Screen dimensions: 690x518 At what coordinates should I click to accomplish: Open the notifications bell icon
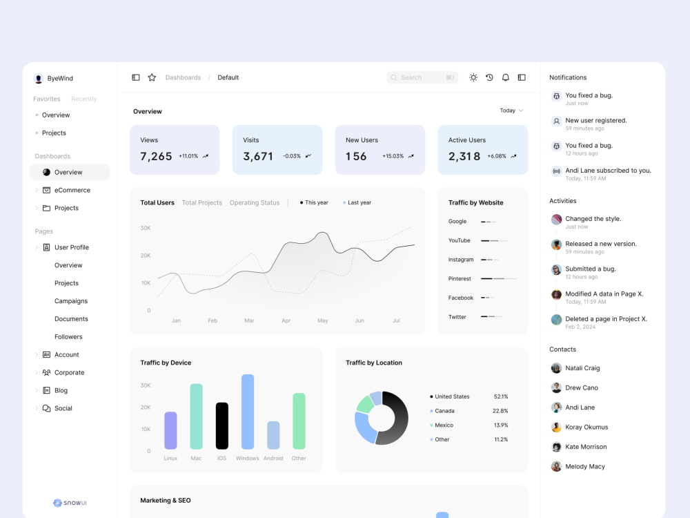pos(506,77)
